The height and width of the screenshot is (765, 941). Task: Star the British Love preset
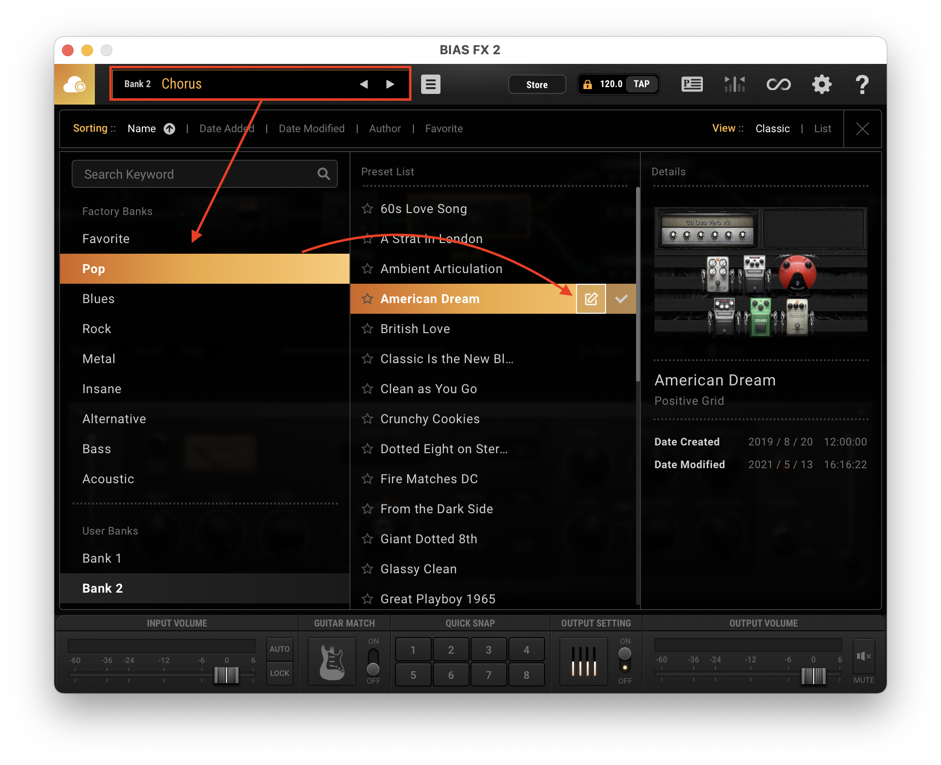(x=367, y=329)
